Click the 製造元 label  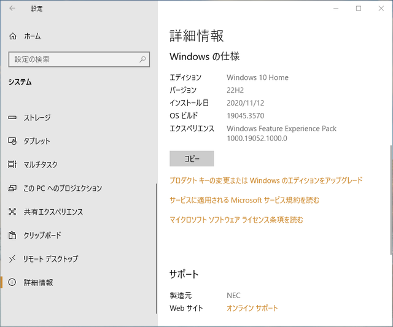point(181,295)
